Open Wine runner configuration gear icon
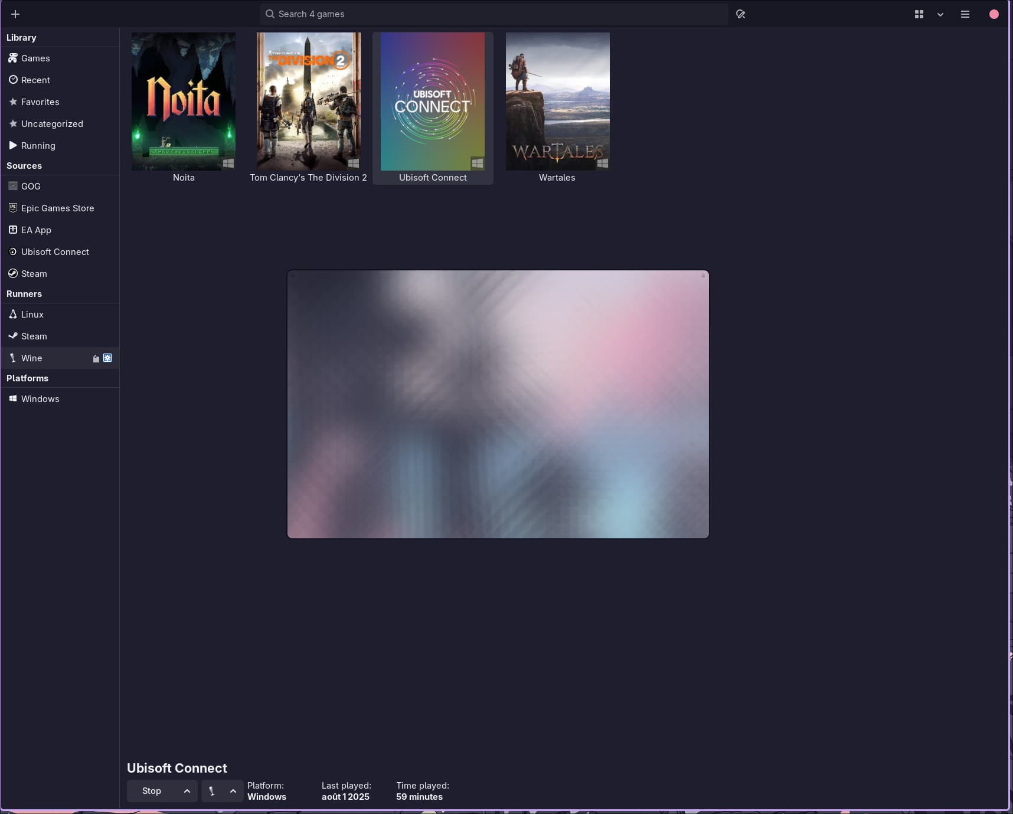This screenshot has width=1013, height=814. click(x=107, y=358)
